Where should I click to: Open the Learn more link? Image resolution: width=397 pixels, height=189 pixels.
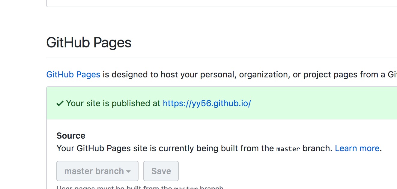357,148
